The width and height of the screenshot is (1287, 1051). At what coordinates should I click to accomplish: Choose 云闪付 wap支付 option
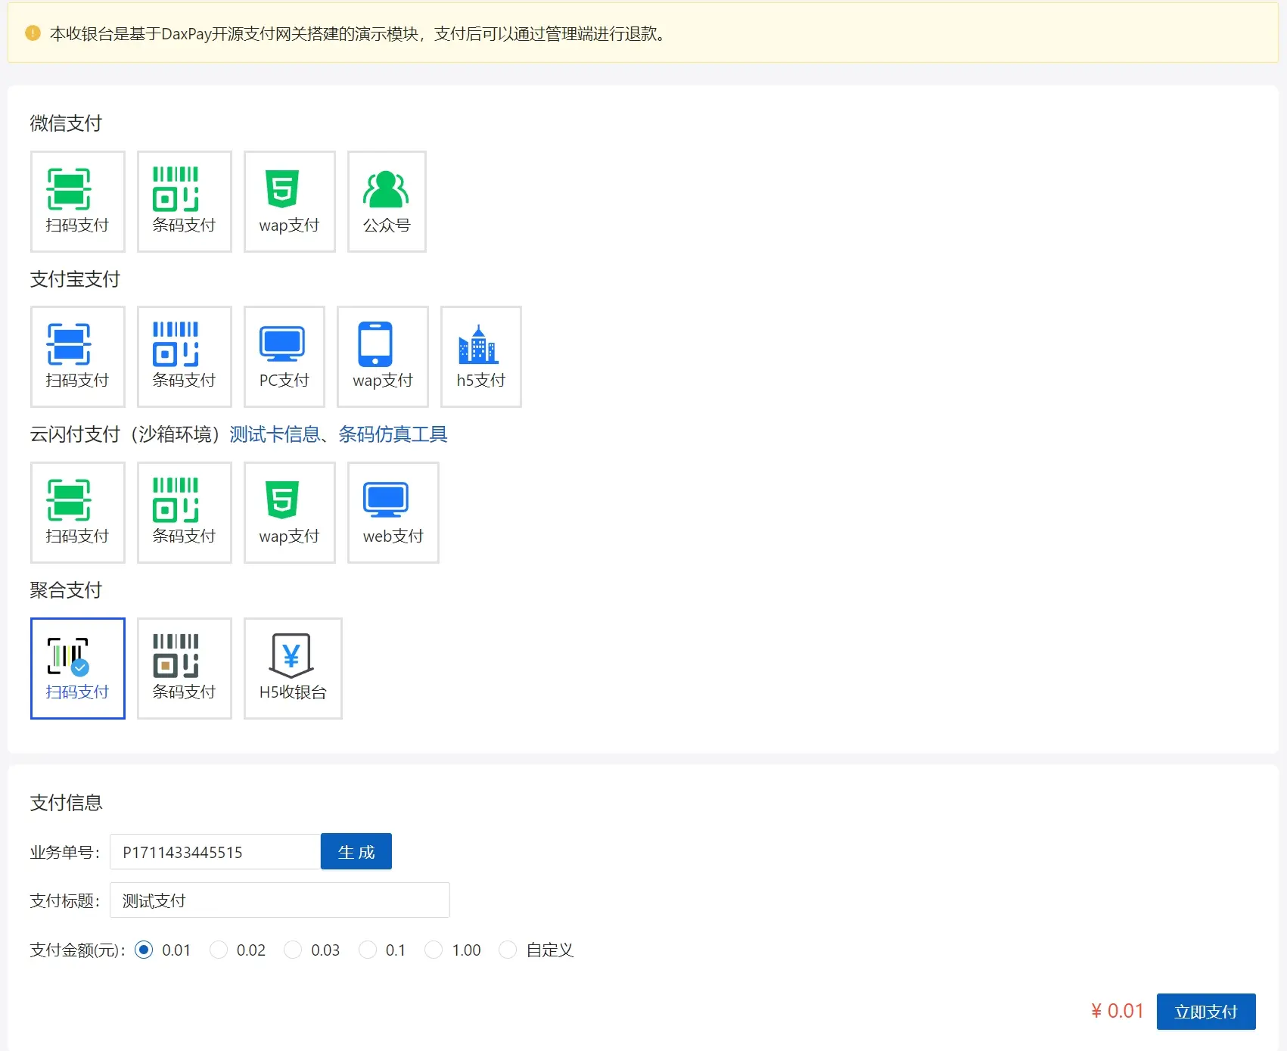290,512
